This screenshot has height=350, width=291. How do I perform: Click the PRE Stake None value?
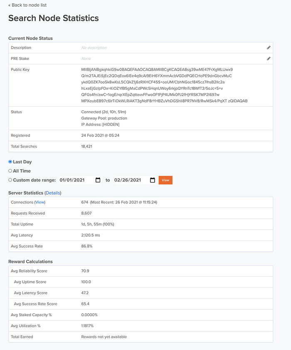(x=86, y=58)
